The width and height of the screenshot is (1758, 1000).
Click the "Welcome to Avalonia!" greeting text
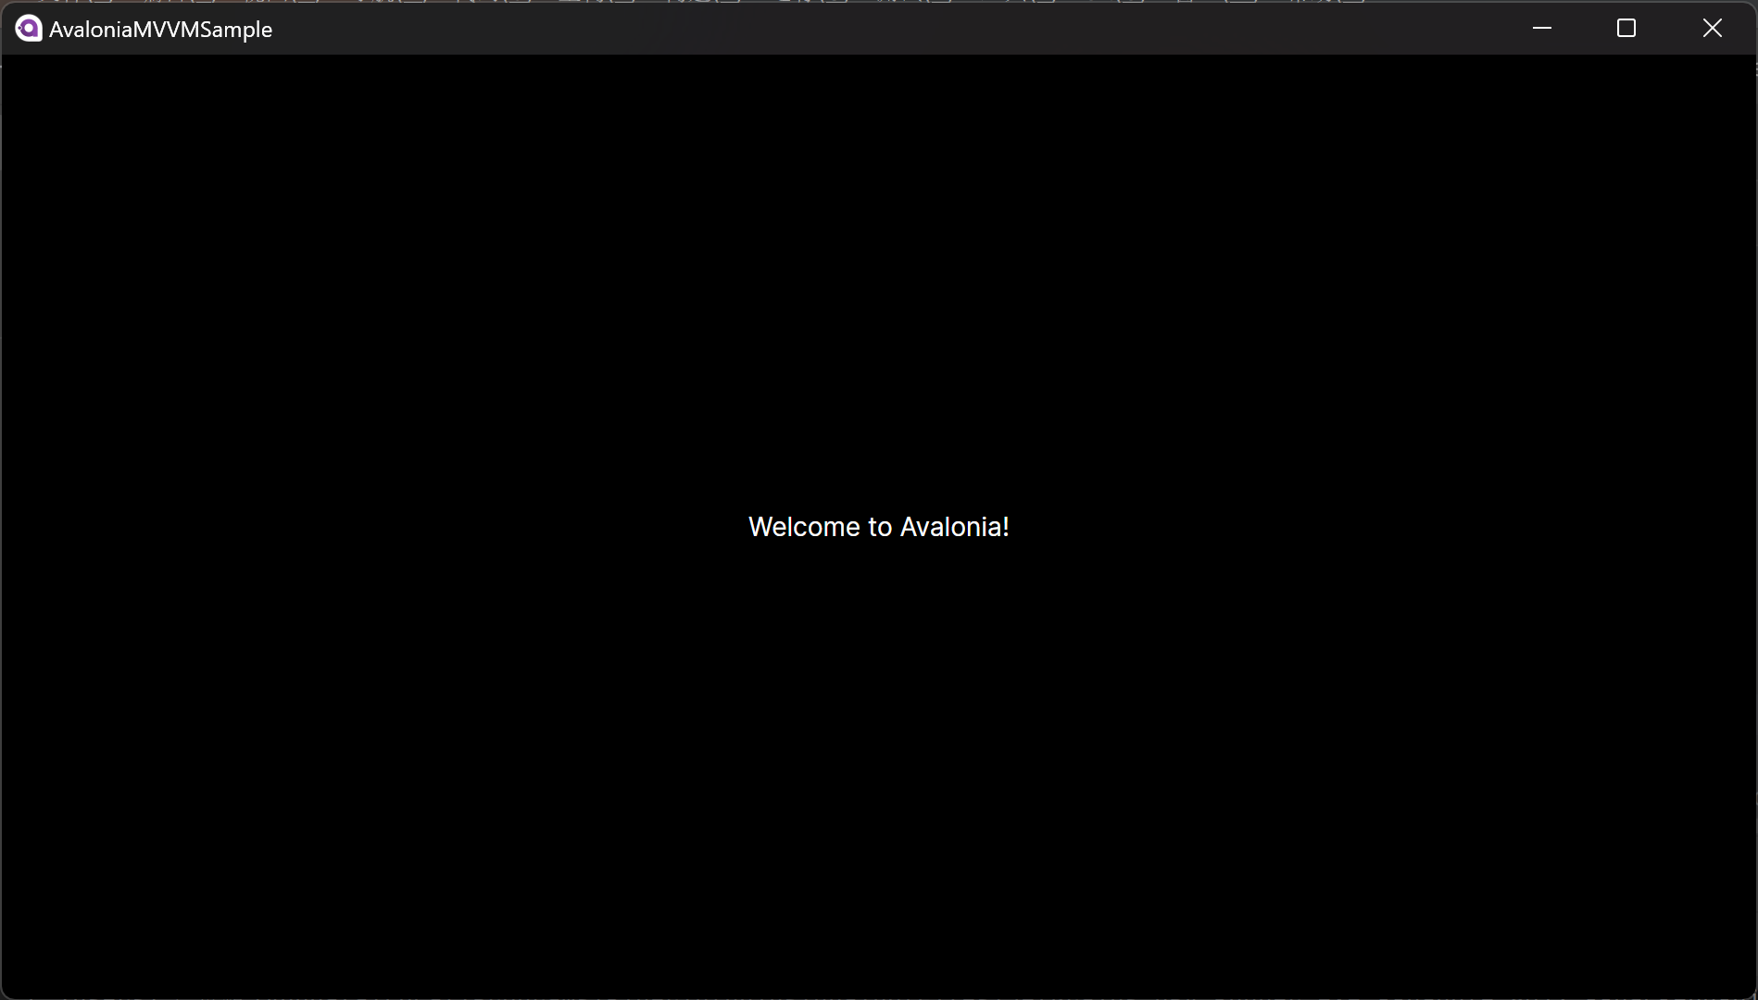coord(878,527)
